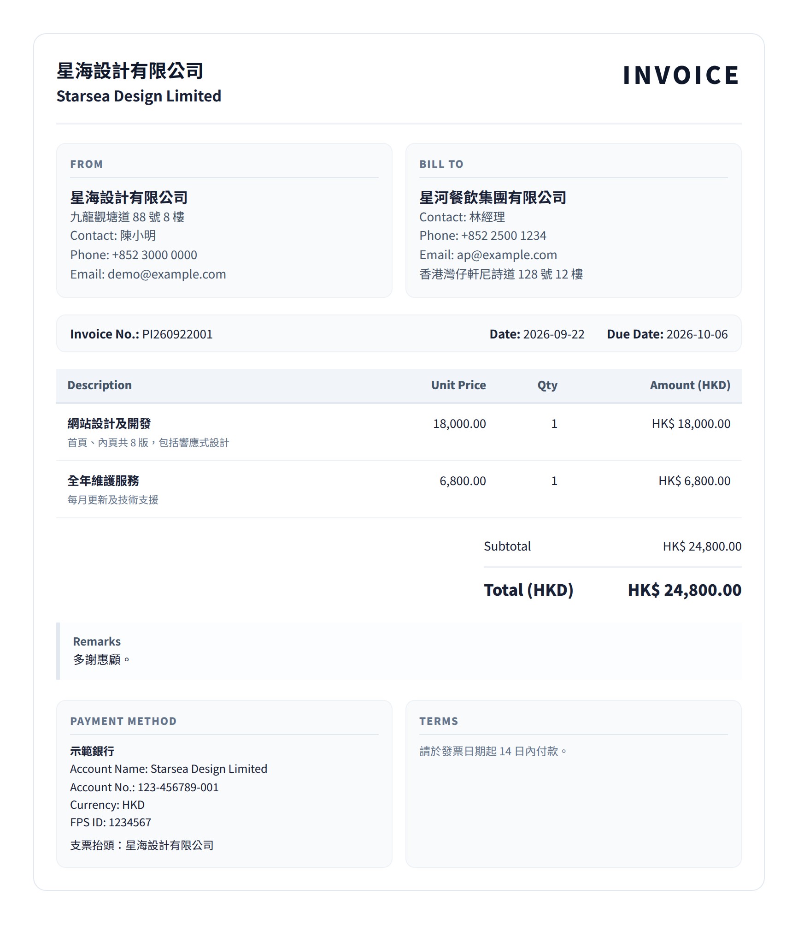Select remark text 多謝惠顧。
This screenshot has width=798, height=925.
click(x=102, y=660)
